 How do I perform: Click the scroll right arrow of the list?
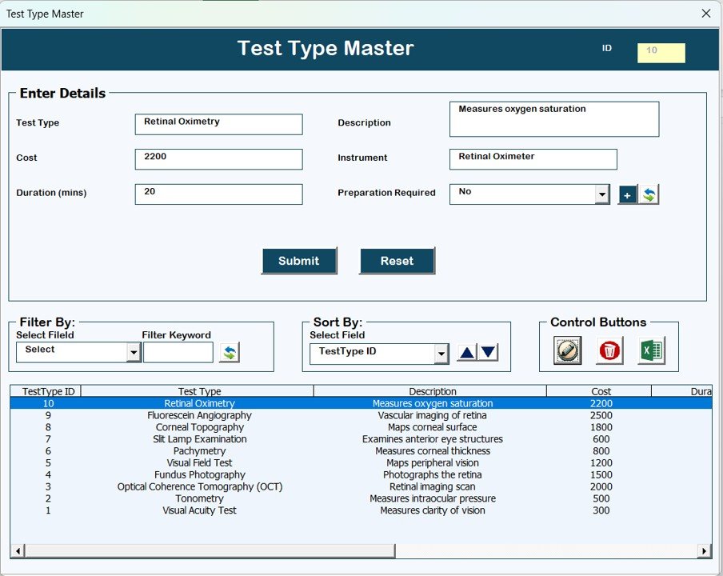pos(704,550)
